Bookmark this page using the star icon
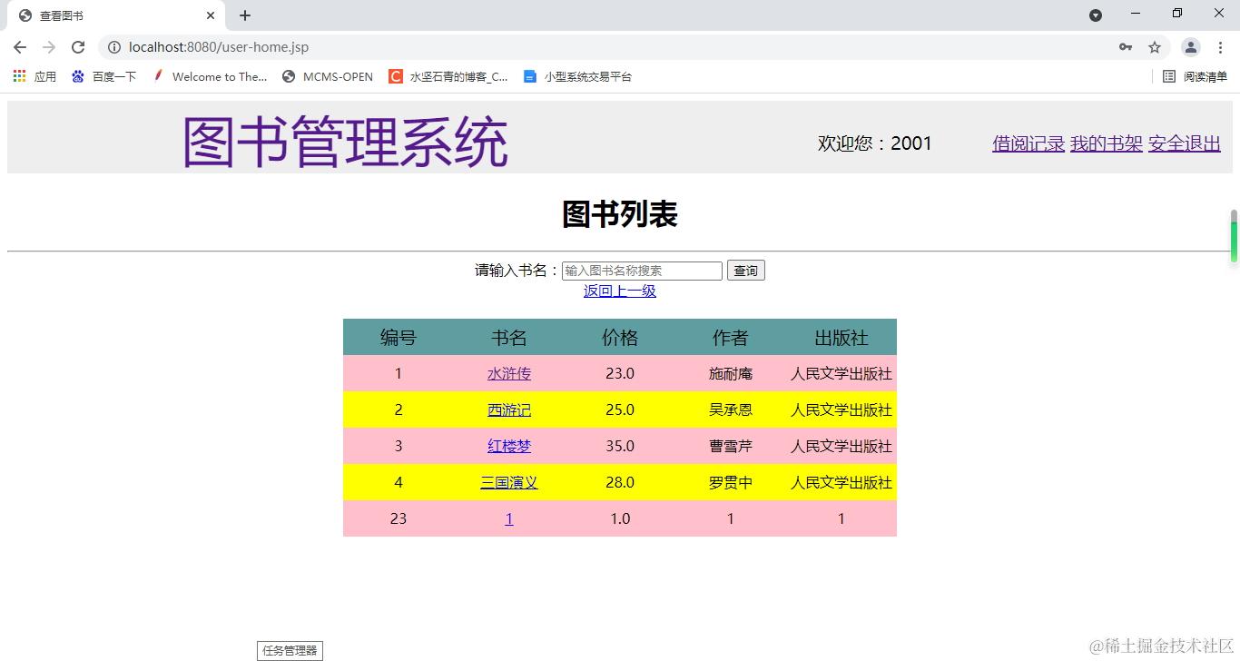The image size is (1240, 661). [1154, 46]
